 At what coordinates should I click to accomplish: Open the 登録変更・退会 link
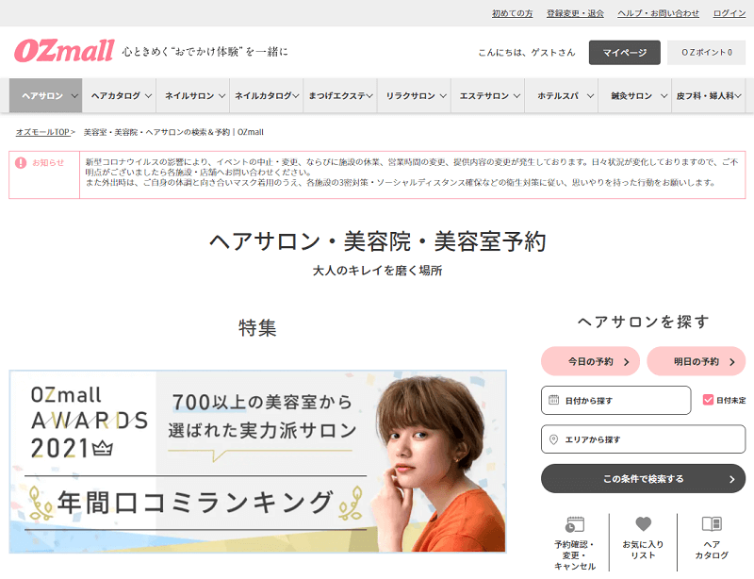click(575, 13)
